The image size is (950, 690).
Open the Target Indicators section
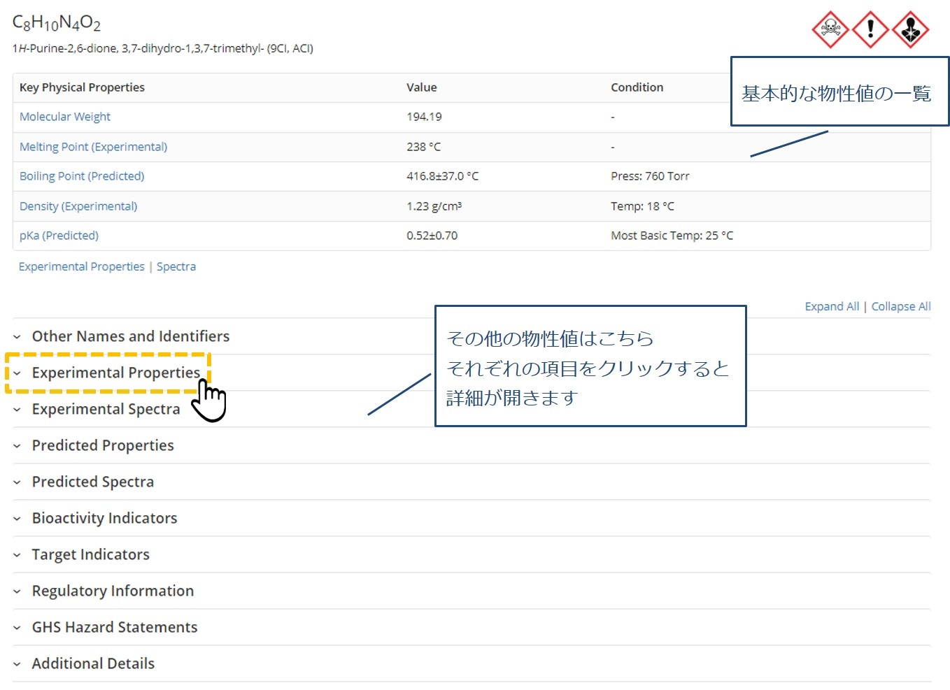click(90, 554)
